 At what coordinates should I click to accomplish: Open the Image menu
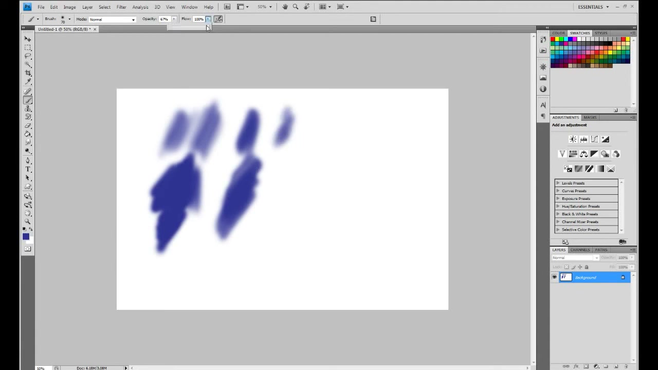69,7
